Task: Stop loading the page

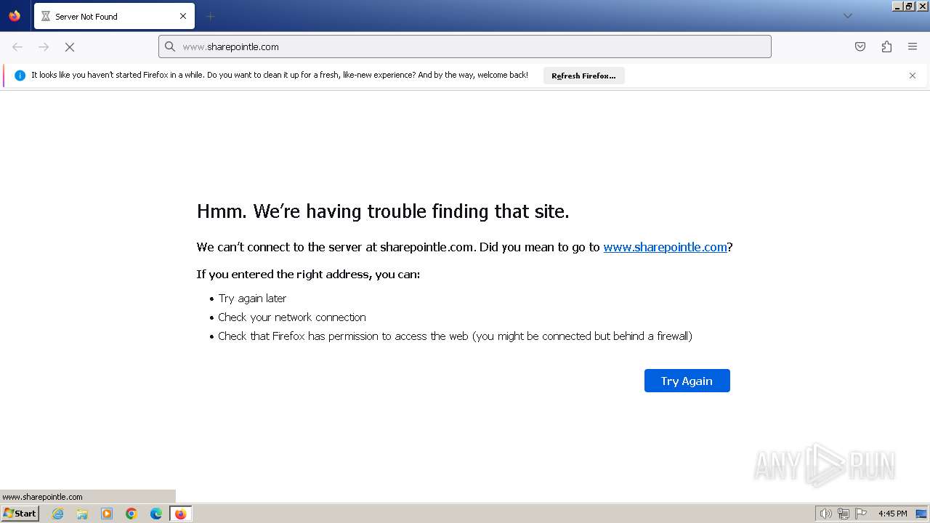Action: 70,46
